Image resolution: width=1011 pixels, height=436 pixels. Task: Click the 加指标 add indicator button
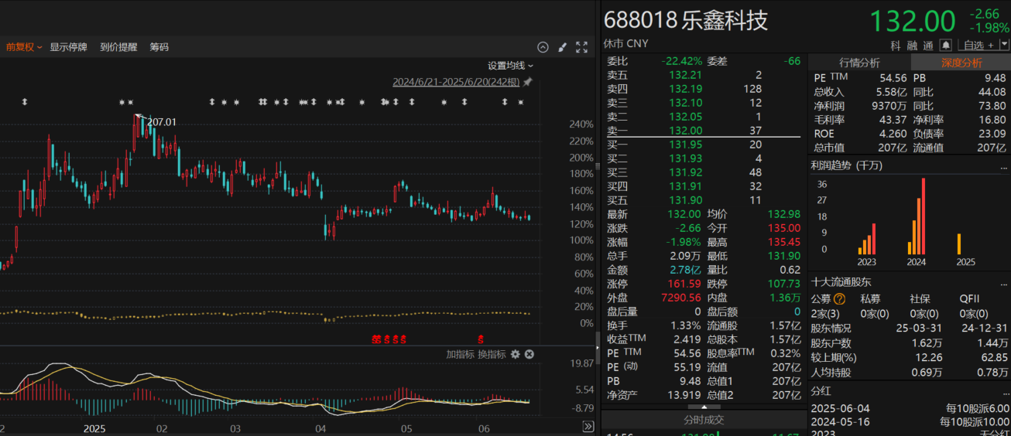[x=460, y=354]
